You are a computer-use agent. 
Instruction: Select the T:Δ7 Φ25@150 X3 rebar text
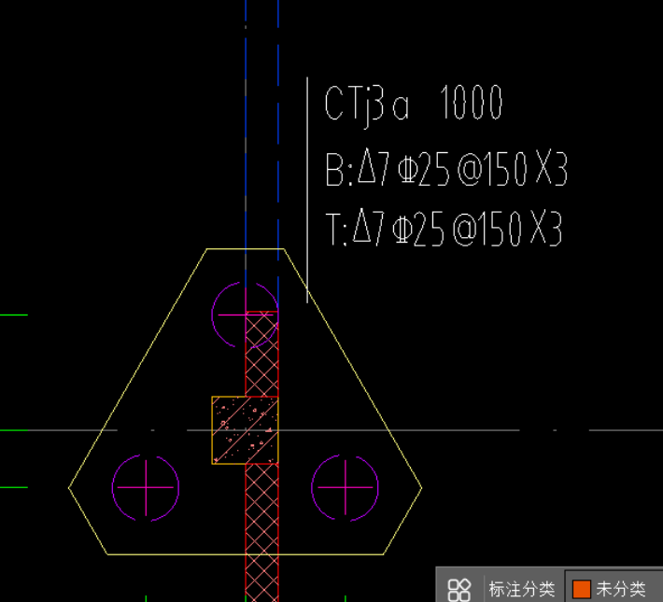(444, 229)
